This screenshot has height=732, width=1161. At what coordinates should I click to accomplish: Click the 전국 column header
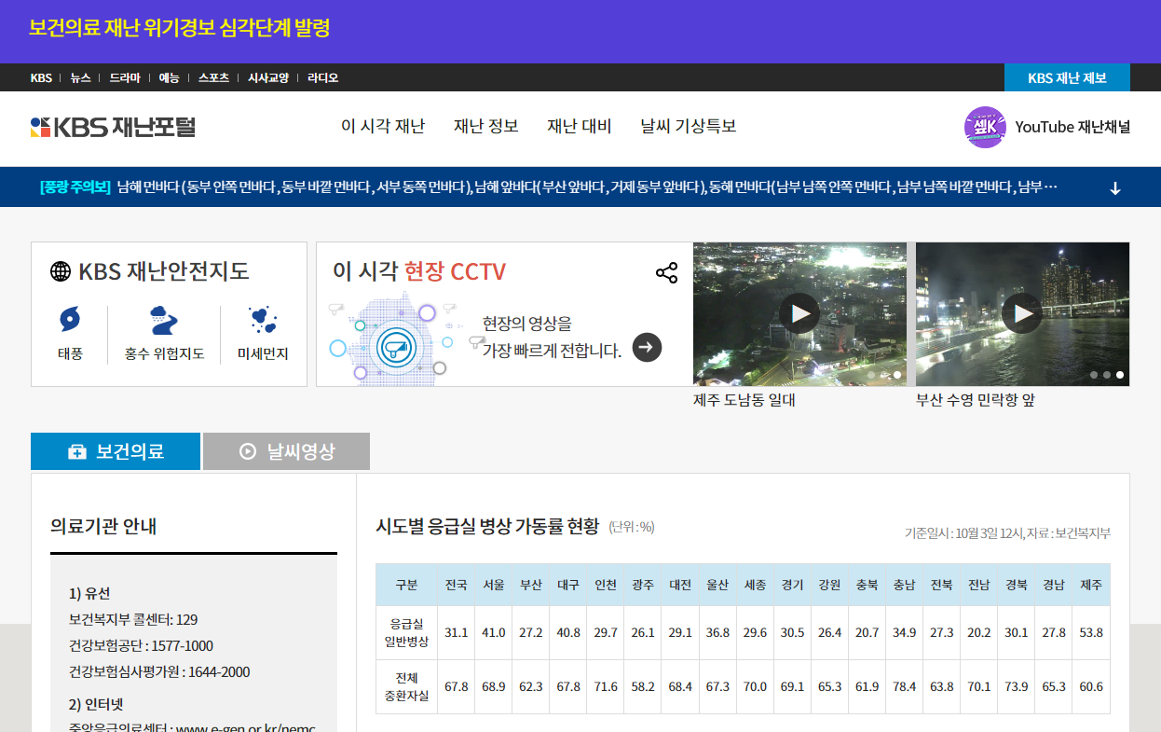pyautogui.click(x=457, y=585)
